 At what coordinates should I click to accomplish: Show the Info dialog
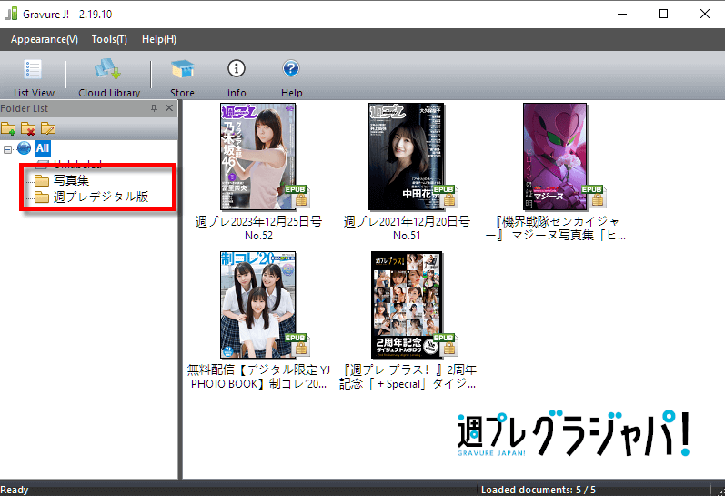click(x=237, y=78)
